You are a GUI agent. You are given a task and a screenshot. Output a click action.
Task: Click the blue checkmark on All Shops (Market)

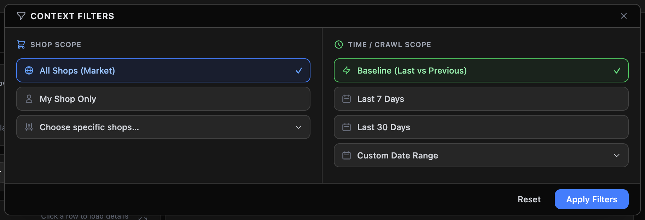299,70
